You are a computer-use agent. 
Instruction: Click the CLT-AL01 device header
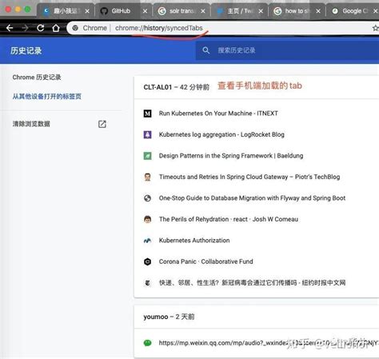177,87
